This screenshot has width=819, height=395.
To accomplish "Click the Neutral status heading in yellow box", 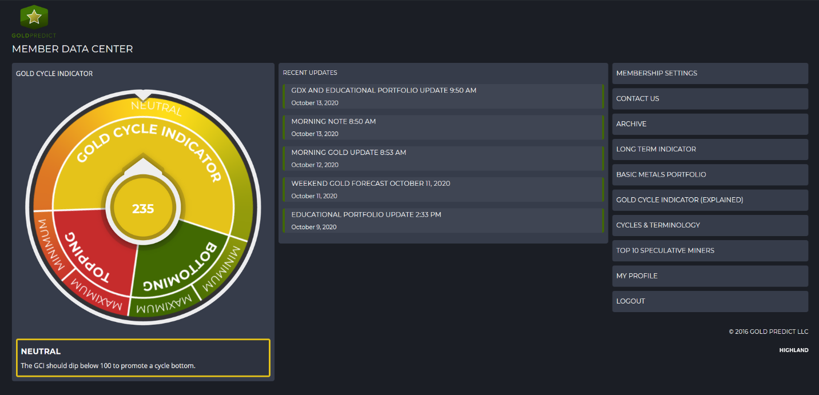I will (41, 351).
